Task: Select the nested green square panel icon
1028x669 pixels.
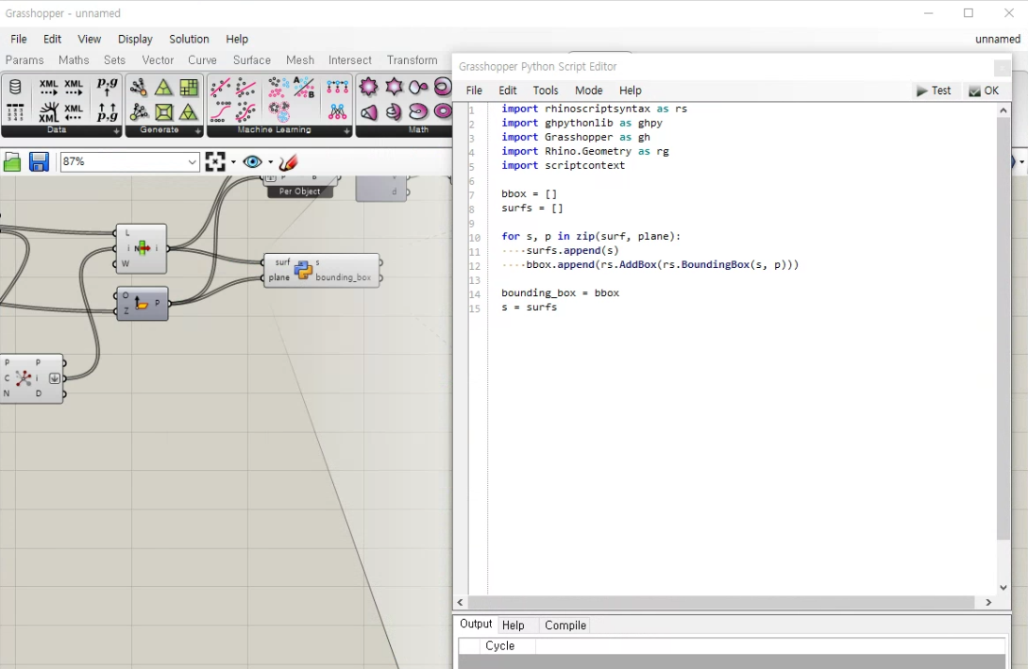Action: click(x=163, y=112)
